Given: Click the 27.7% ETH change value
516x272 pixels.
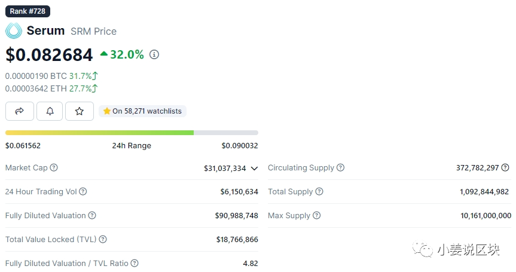Looking at the screenshot, I should (x=80, y=88).
